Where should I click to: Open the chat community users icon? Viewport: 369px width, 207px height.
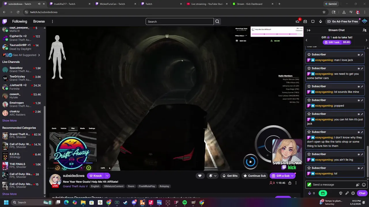pos(364,30)
